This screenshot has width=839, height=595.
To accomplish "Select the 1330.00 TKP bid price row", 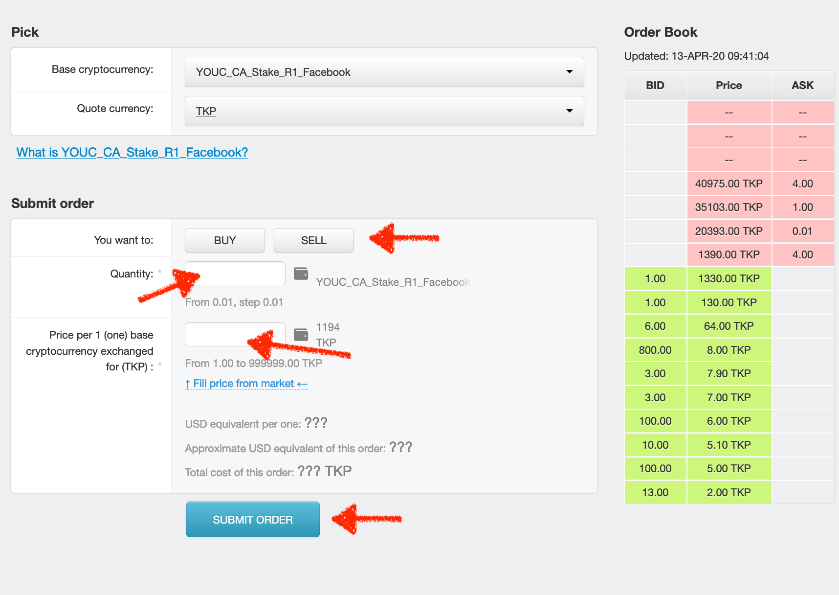I will click(729, 278).
